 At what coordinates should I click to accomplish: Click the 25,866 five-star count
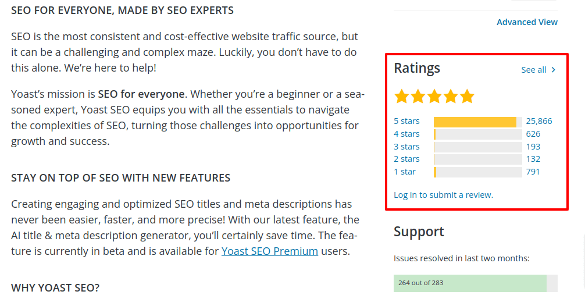(x=539, y=122)
